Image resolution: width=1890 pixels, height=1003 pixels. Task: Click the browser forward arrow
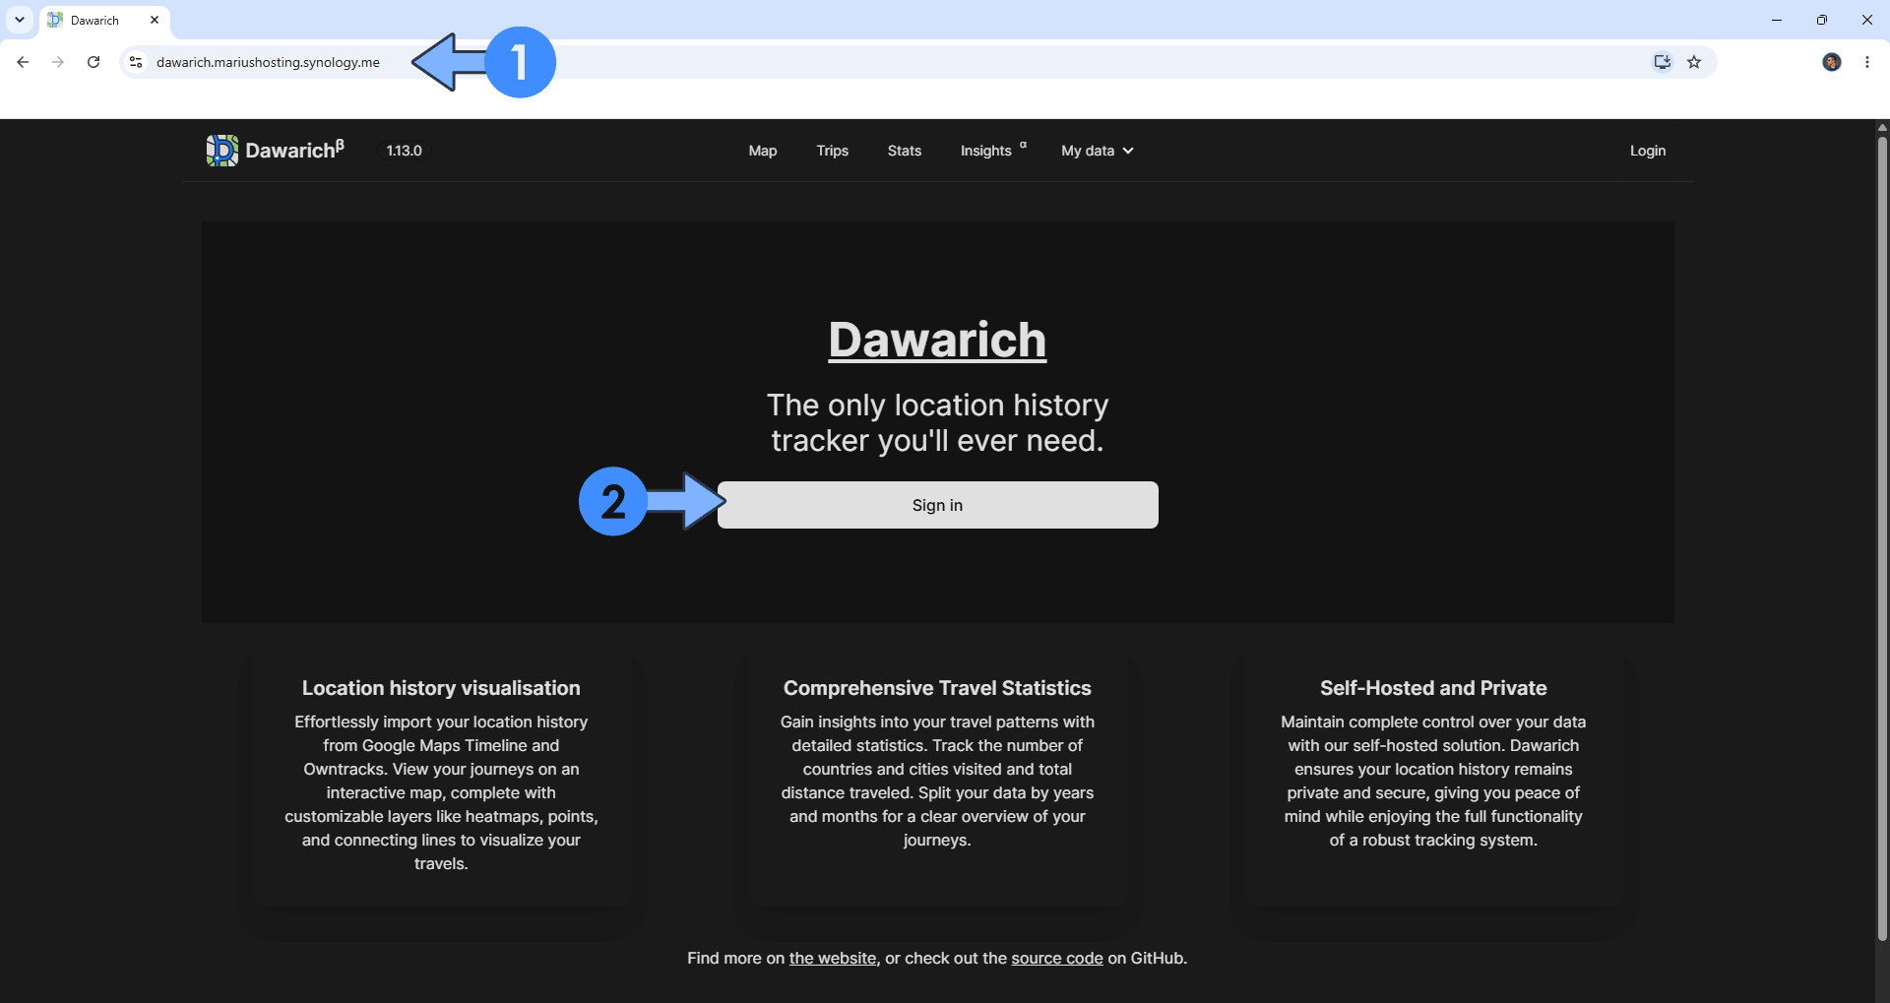click(58, 62)
